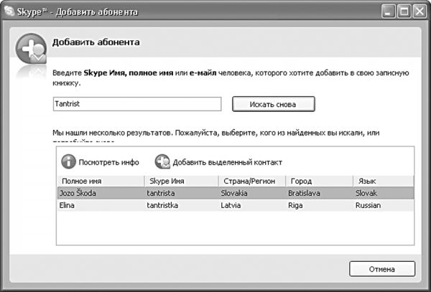The height and width of the screenshot is (292, 431).
Task: Minimize the Skype Add contact window
Action: click(x=389, y=11)
